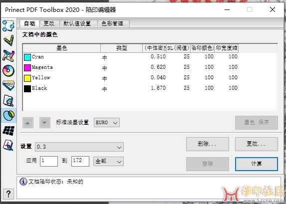Expand the 设置 0.3 combo box

point(79,147)
